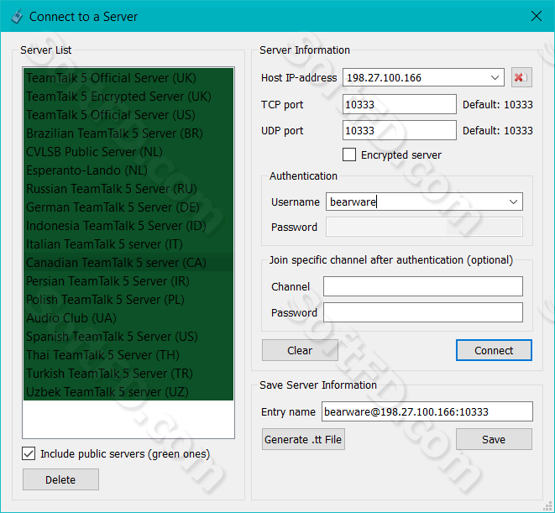Click the Entry name field
Screen dimensions: 555x513
[x=427, y=411]
